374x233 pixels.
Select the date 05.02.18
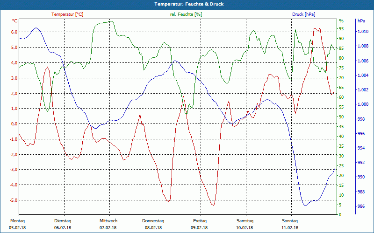point(17,228)
